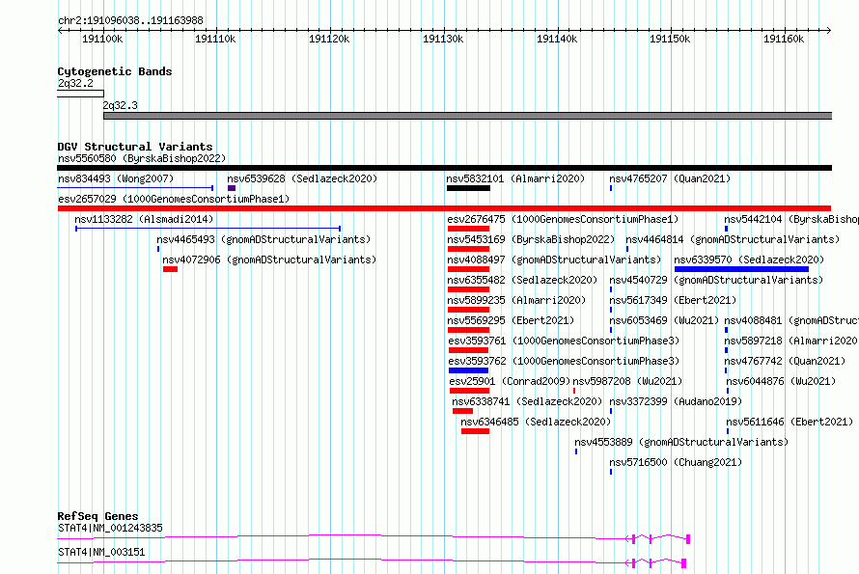Open the STAT4|NM_003151 transcript label

click(x=101, y=553)
